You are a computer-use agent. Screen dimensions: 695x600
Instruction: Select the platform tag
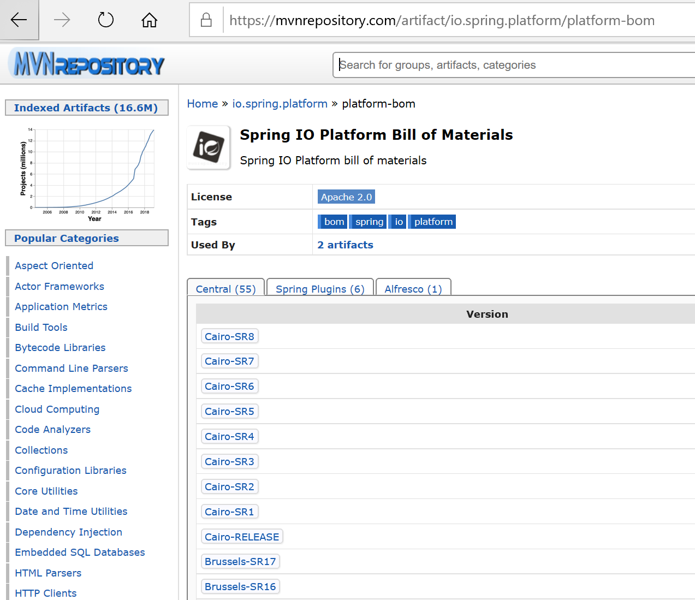coord(433,222)
